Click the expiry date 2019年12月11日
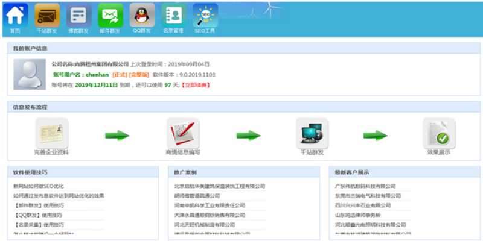This screenshot has height=241, width=483. (x=97, y=85)
